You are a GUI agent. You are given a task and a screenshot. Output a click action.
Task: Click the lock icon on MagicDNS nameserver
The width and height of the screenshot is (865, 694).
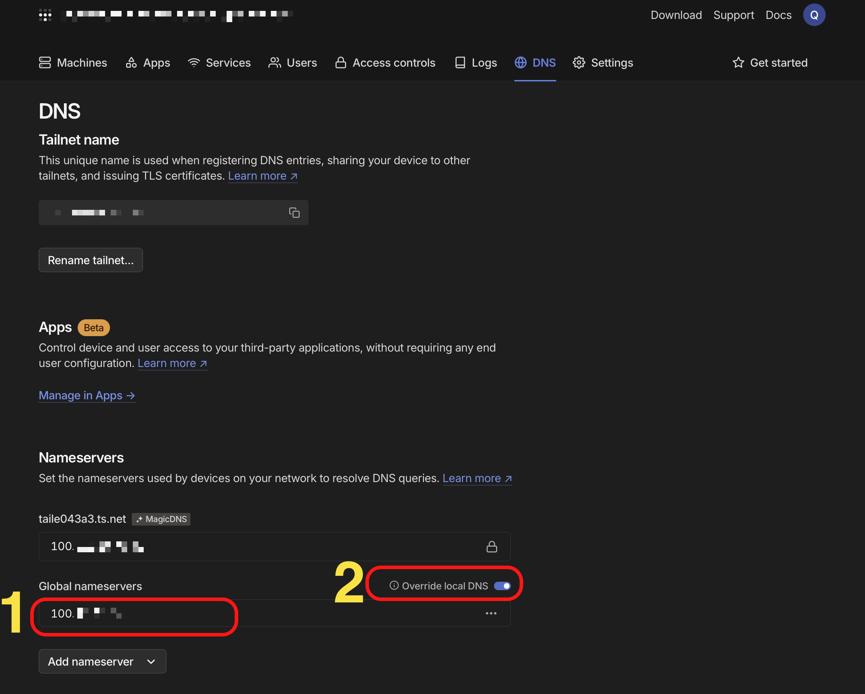click(490, 546)
